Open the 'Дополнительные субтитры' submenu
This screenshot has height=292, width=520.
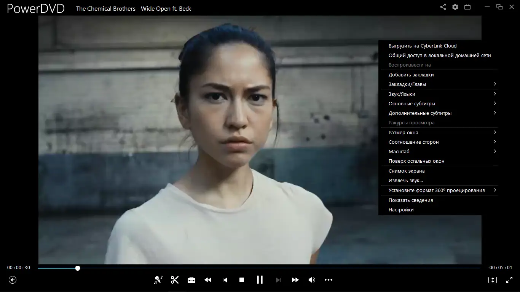tap(438, 113)
